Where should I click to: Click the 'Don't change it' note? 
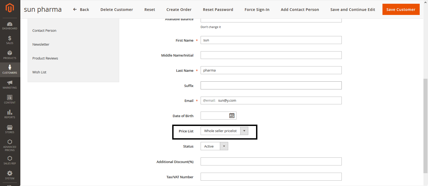tap(211, 27)
